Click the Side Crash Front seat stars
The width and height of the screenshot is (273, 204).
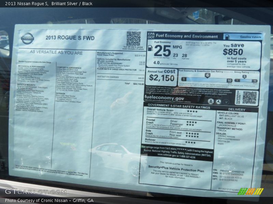click(x=192, y=134)
